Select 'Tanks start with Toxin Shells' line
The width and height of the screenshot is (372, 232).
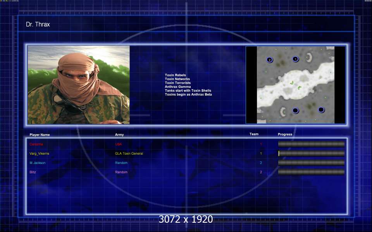click(188, 90)
